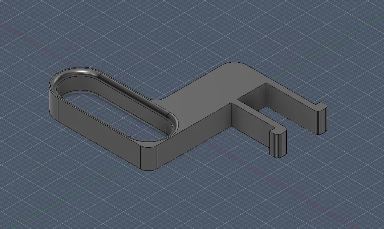Select the ribbed tip of the near prong
This screenshot has height=229, width=384.
[x=278, y=143]
